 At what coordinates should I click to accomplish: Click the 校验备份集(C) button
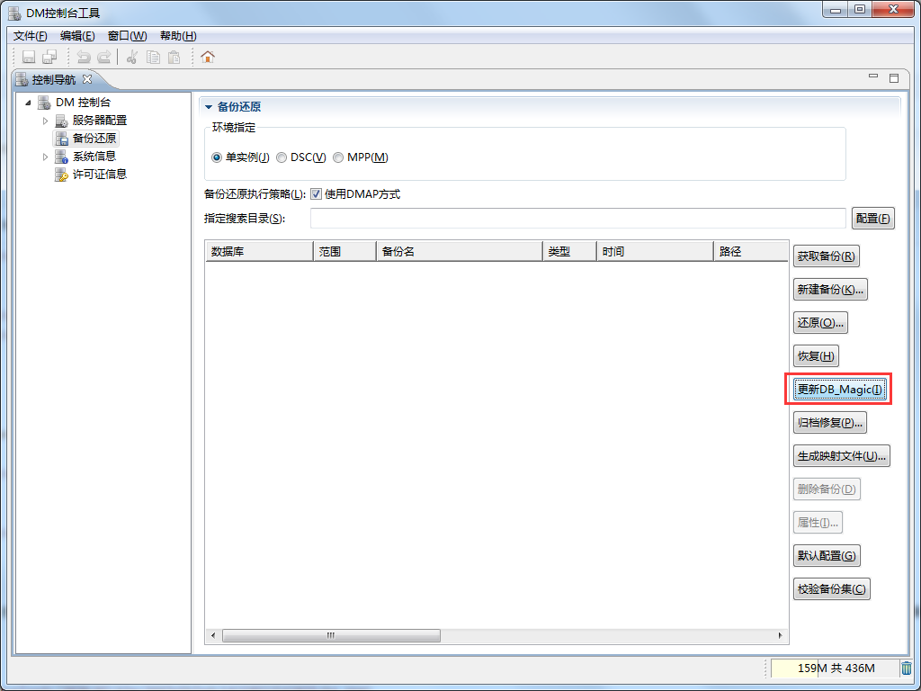pyautogui.click(x=831, y=589)
